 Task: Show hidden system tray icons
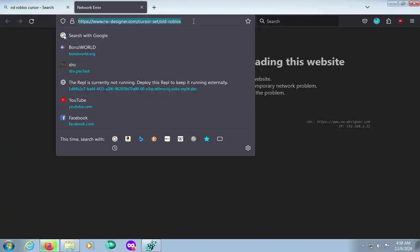pos(363,246)
